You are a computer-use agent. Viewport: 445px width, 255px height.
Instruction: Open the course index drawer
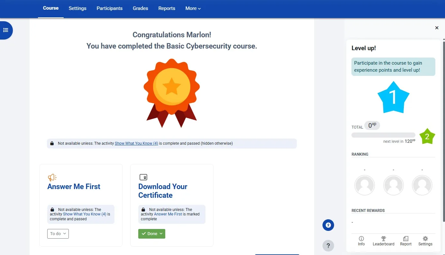point(6,30)
